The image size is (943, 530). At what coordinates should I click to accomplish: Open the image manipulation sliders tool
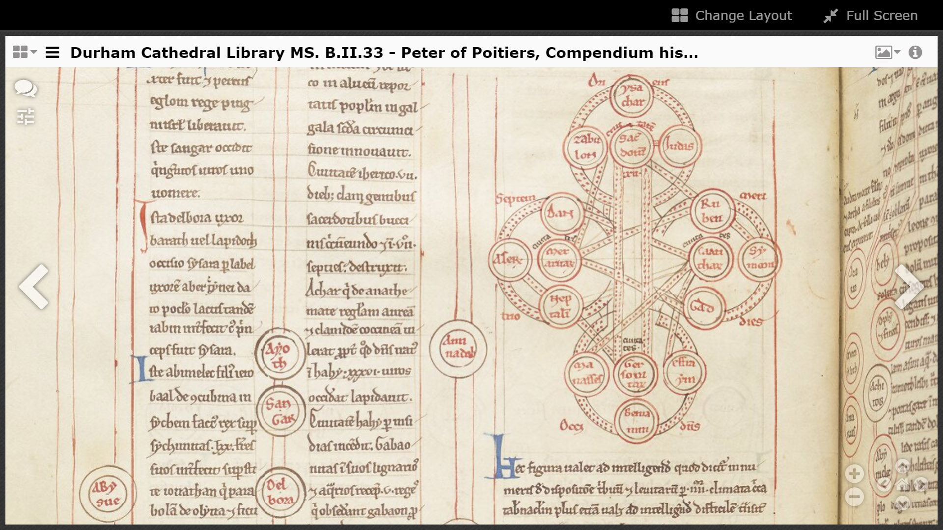(x=26, y=117)
